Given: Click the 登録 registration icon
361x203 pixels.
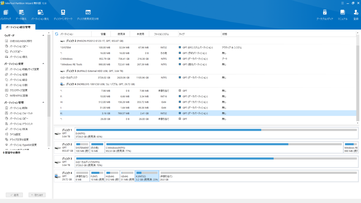Looking at the screenshot, I should pyautogui.click(x=356, y=15).
